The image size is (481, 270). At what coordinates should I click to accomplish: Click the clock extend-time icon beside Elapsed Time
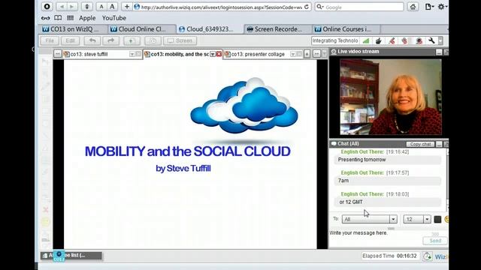tap(427, 256)
